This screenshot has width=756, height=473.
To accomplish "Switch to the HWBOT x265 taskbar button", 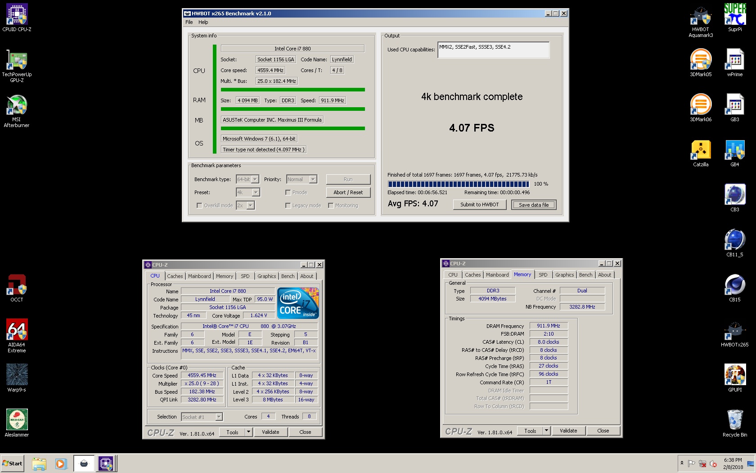I will (84, 464).
